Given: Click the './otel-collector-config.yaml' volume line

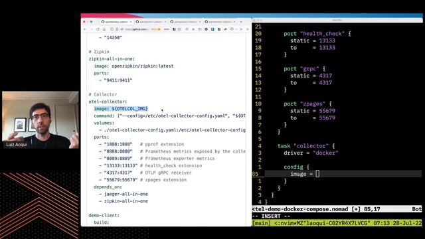Looking at the screenshot, I should pos(172,130).
